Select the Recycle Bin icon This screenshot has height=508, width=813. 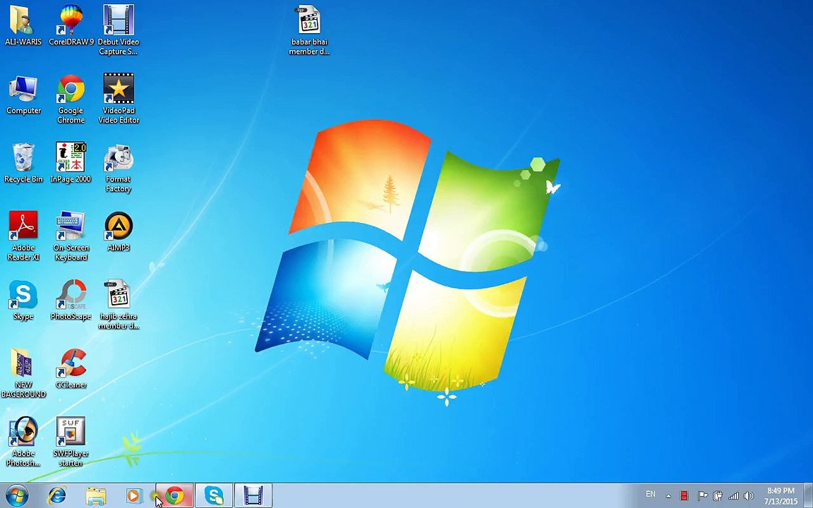23,163
